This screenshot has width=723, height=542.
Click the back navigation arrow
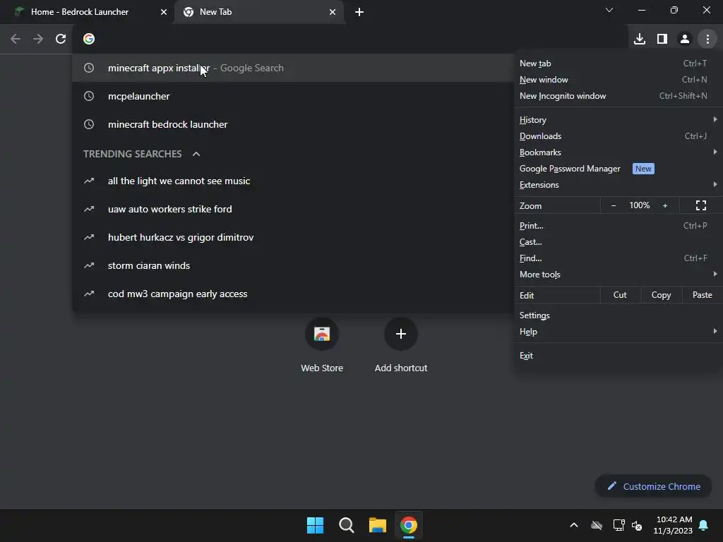[16, 39]
